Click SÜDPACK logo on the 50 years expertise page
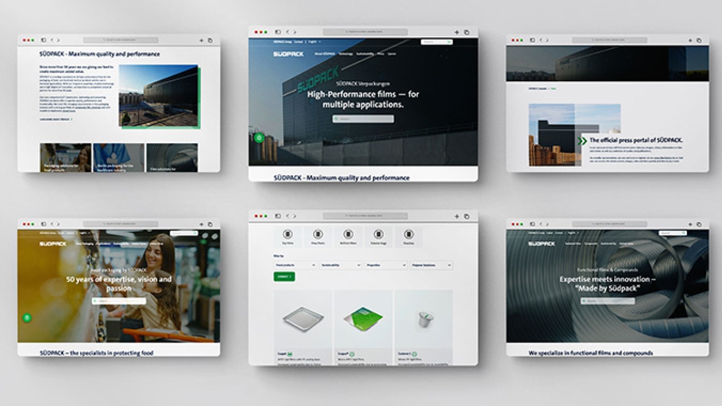Viewport: 722px width, 406px height. click(53, 244)
